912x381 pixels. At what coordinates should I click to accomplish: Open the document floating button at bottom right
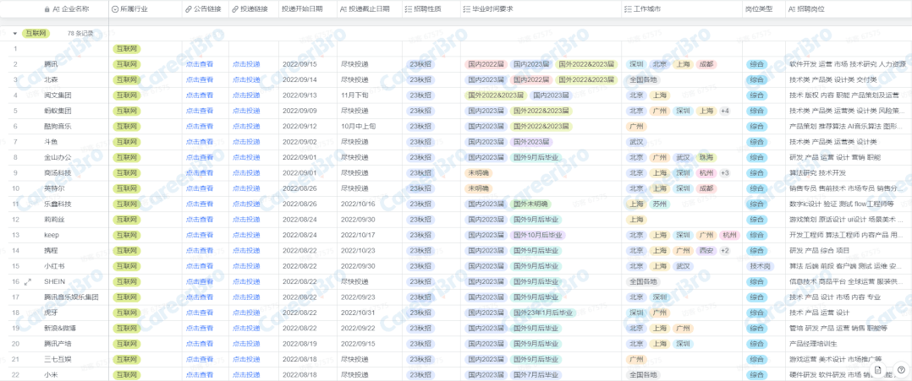(878, 369)
